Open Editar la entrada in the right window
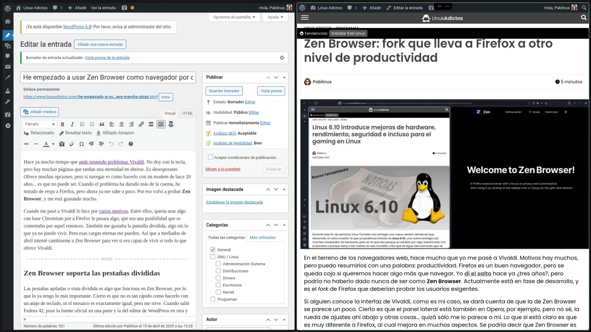 [404, 8]
